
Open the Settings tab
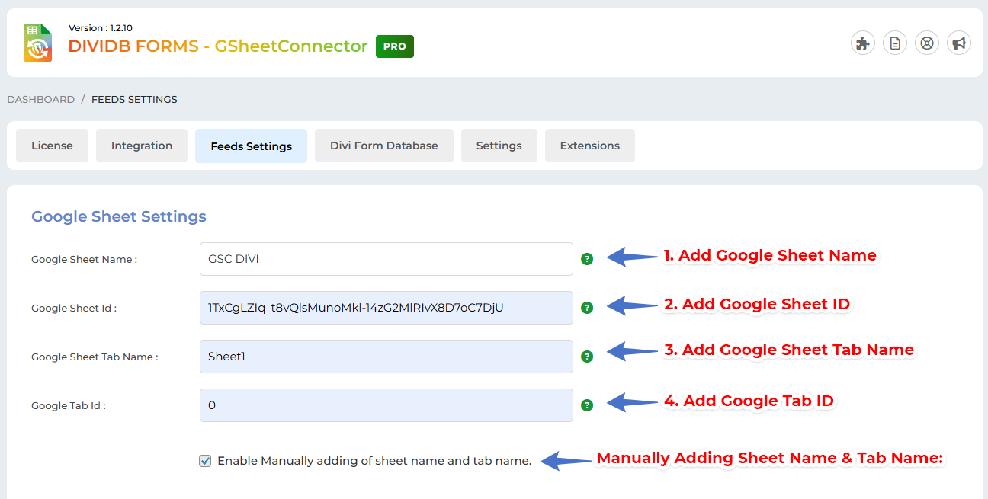499,146
